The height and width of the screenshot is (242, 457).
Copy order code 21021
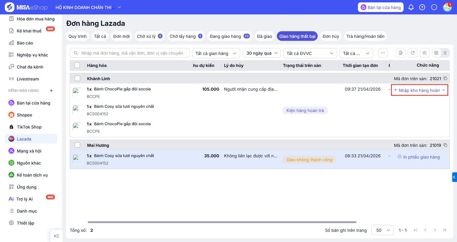click(x=445, y=79)
